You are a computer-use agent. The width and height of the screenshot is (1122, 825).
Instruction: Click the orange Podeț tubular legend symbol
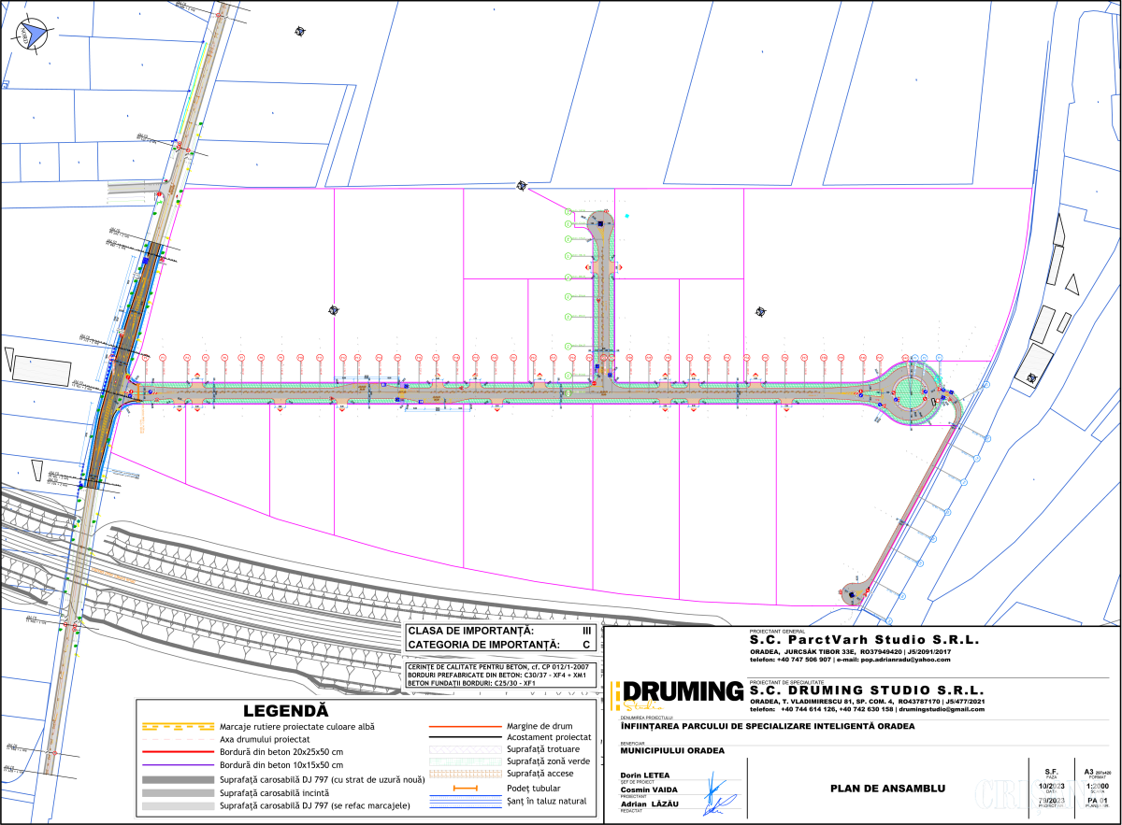tap(465, 789)
